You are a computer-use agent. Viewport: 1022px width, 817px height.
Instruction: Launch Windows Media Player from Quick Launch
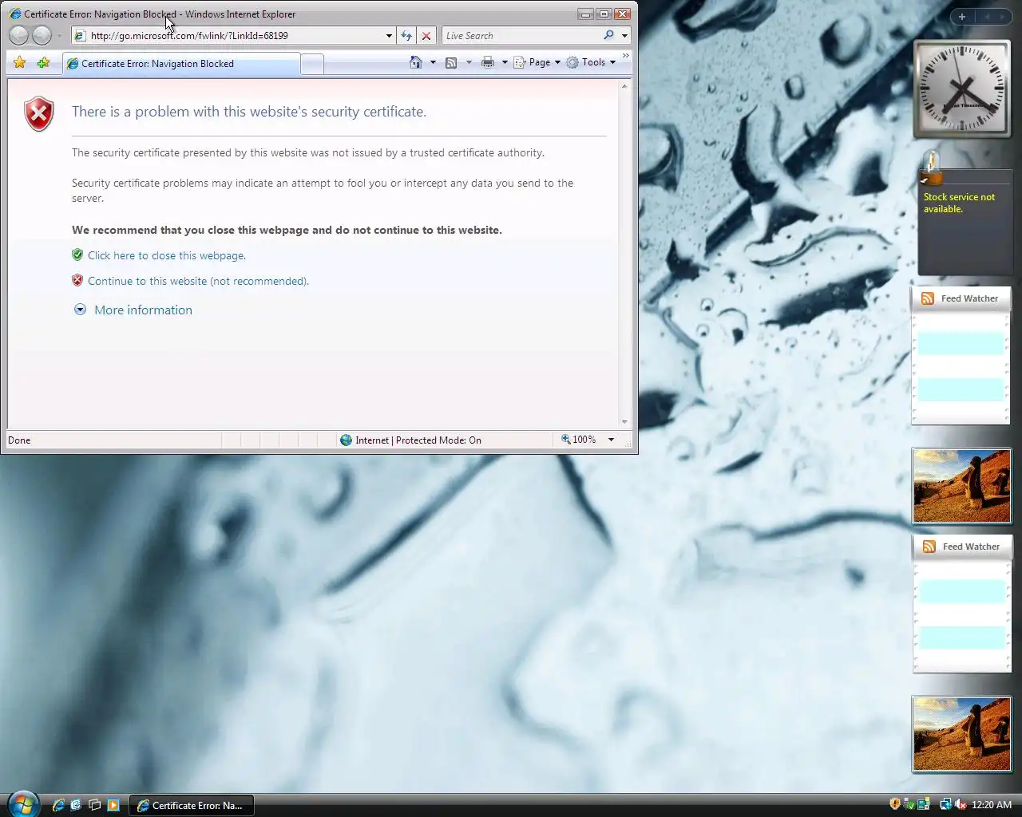tap(113, 805)
